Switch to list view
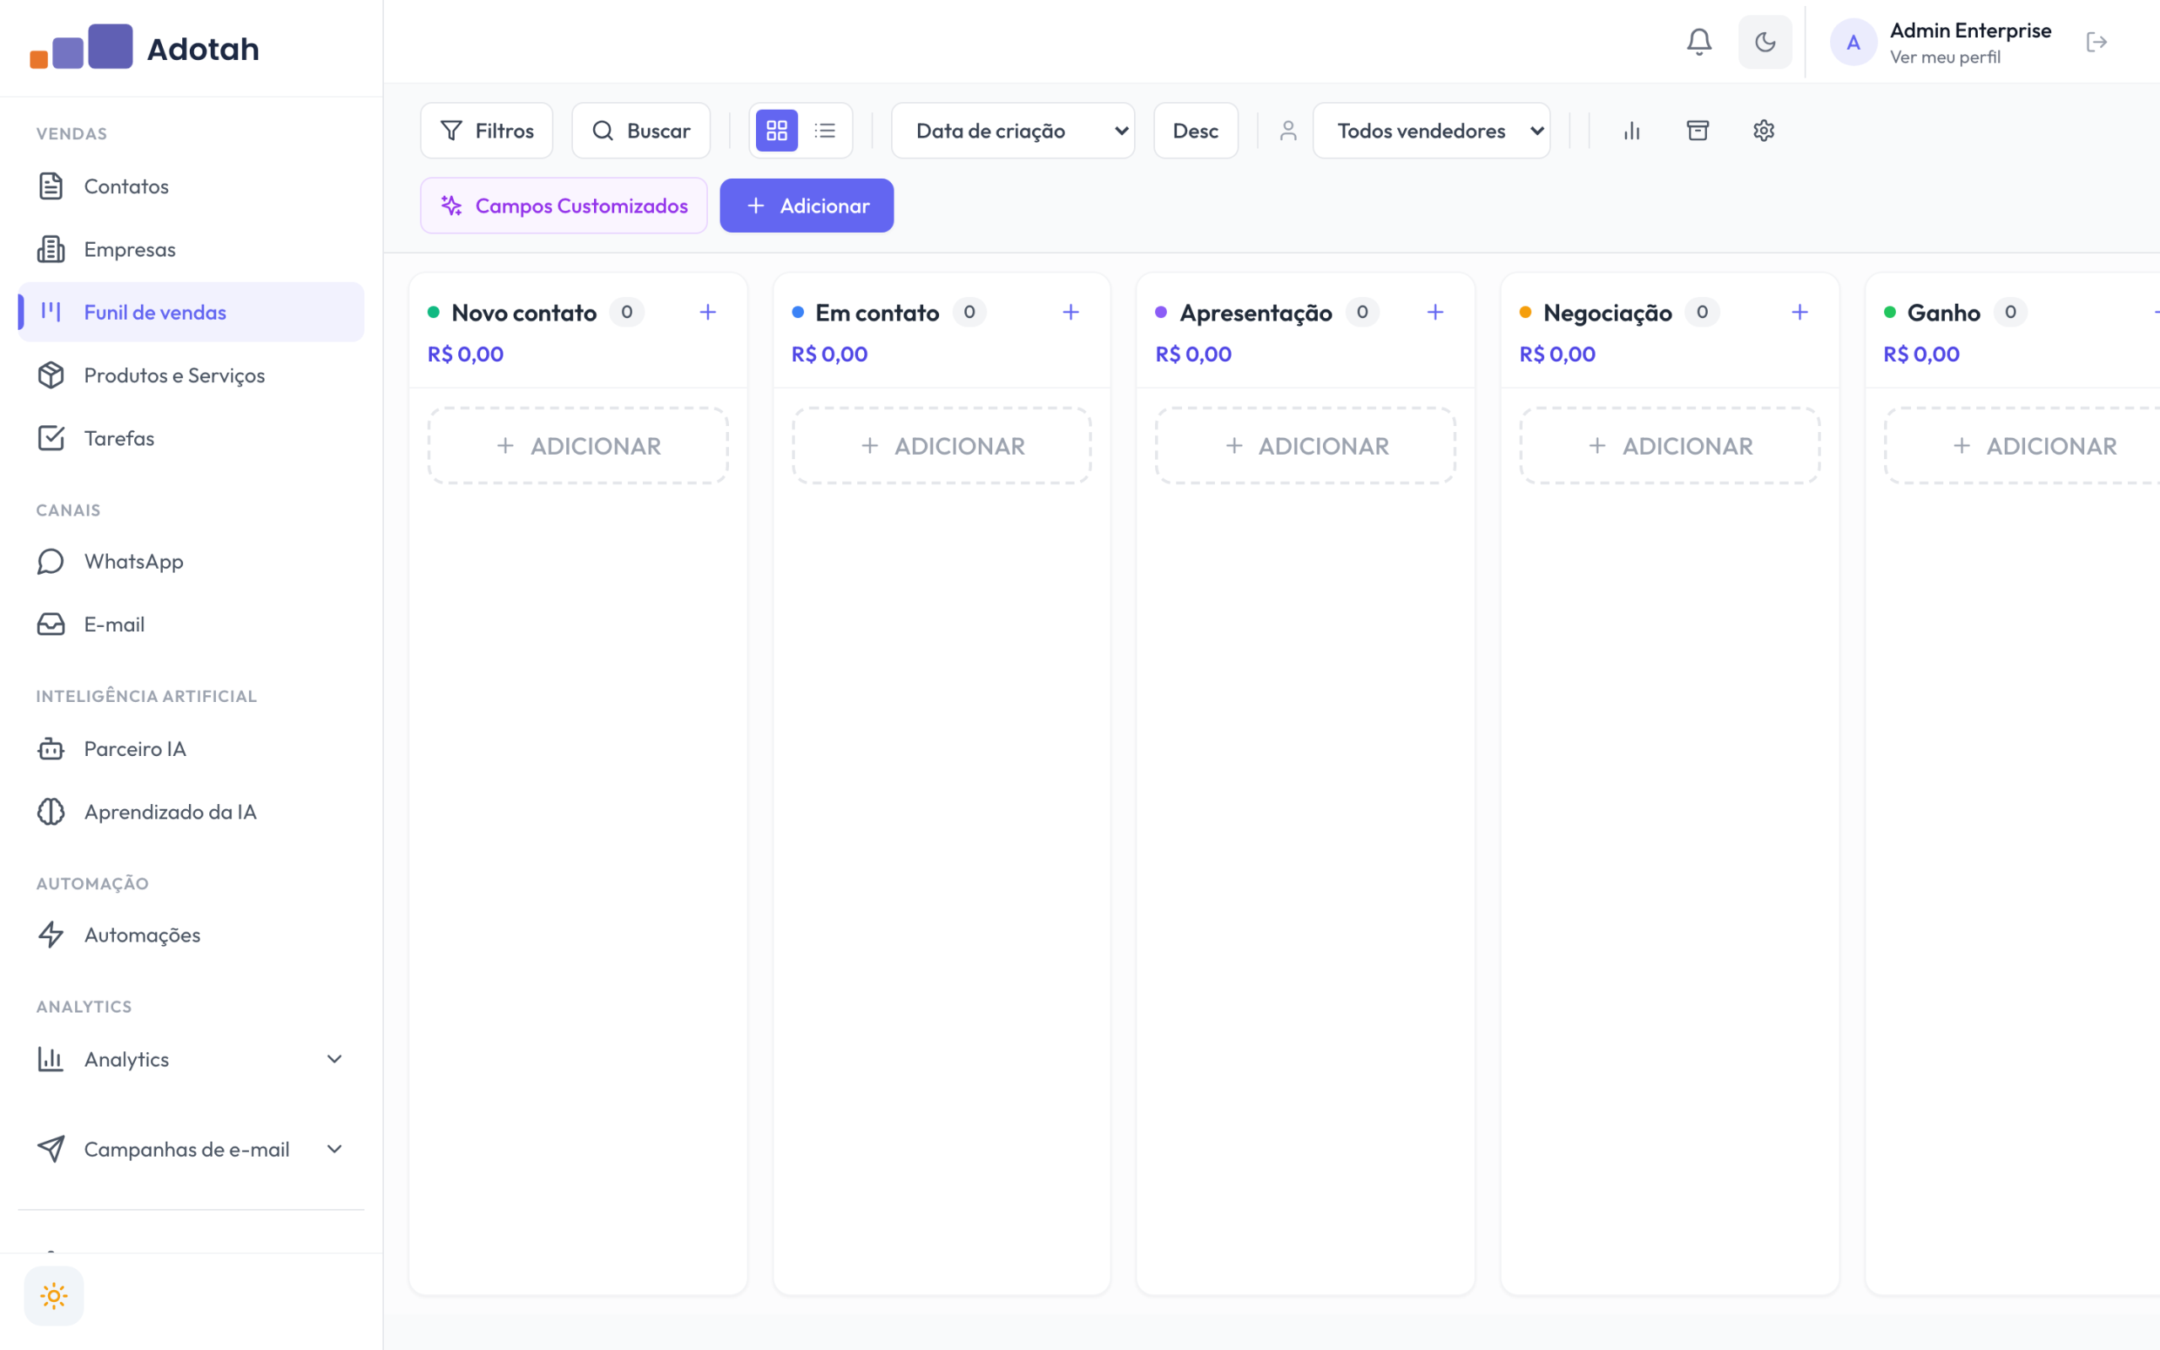 coord(824,132)
